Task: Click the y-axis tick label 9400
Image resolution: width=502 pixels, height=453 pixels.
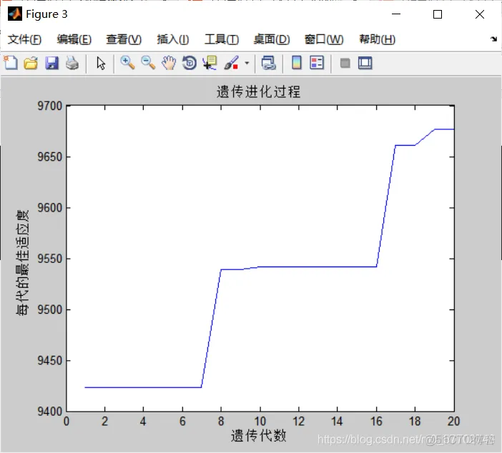Action: click(50, 412)
